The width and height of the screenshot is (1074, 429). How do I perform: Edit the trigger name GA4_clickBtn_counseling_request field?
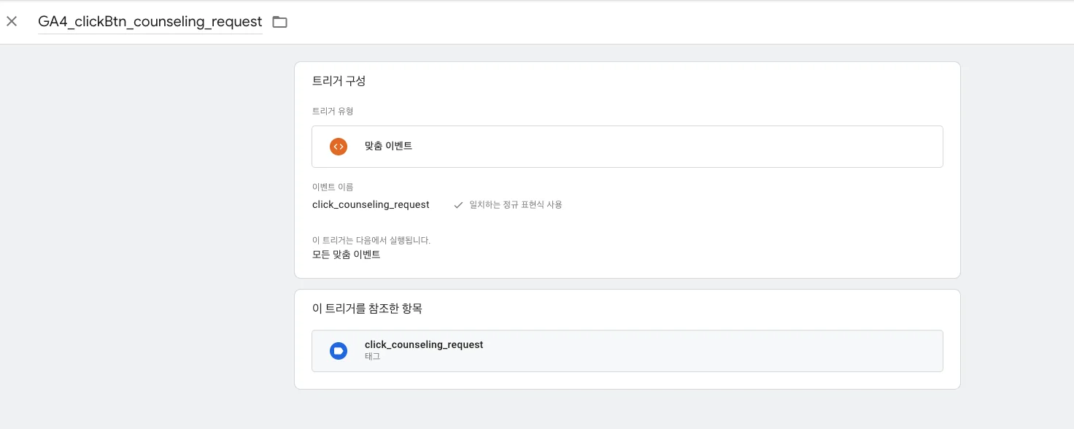[150, 22]
